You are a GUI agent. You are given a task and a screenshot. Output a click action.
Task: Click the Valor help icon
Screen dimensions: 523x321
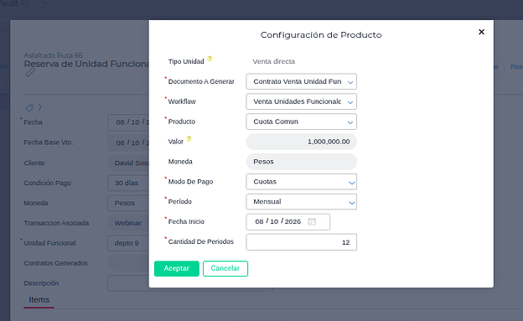[x=189, y=138]
